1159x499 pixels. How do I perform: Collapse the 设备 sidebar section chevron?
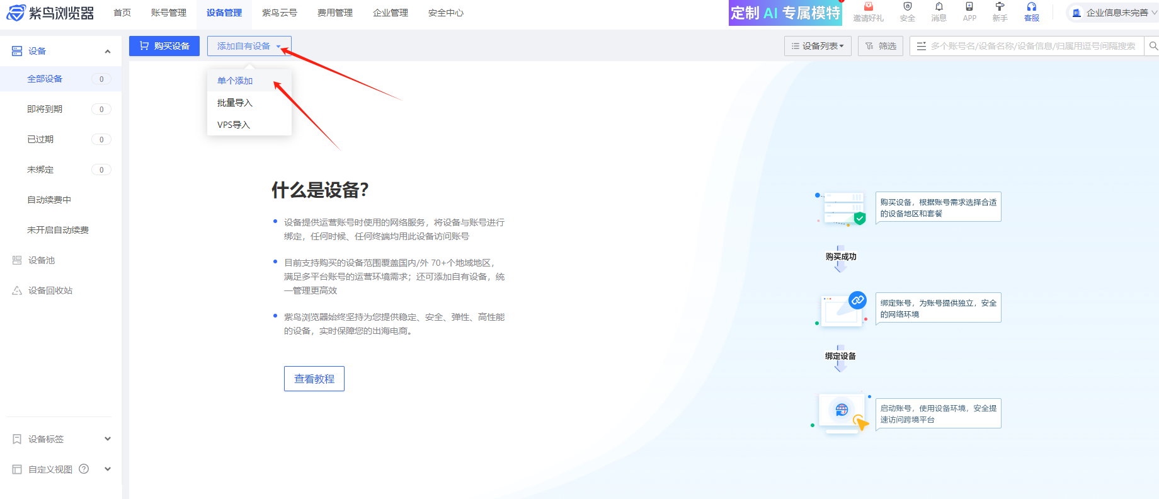pyautogui.click(x=108, y=52)
